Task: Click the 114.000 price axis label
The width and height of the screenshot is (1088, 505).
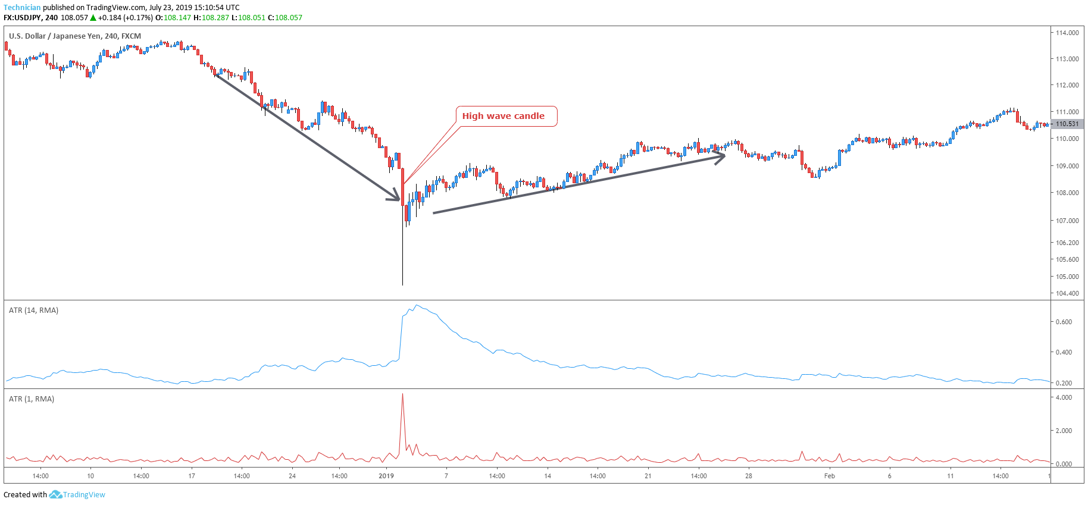Action: pos(1067,33)
